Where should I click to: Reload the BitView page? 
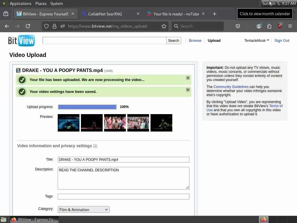coord(28,26)
